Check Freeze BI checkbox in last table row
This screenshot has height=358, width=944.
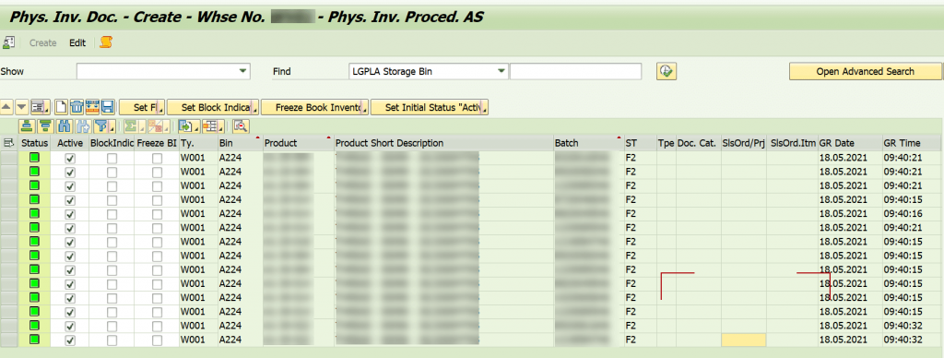[x=157, y=340]
